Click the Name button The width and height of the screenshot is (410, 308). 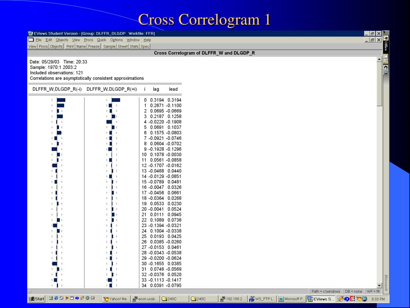point(81,47)
